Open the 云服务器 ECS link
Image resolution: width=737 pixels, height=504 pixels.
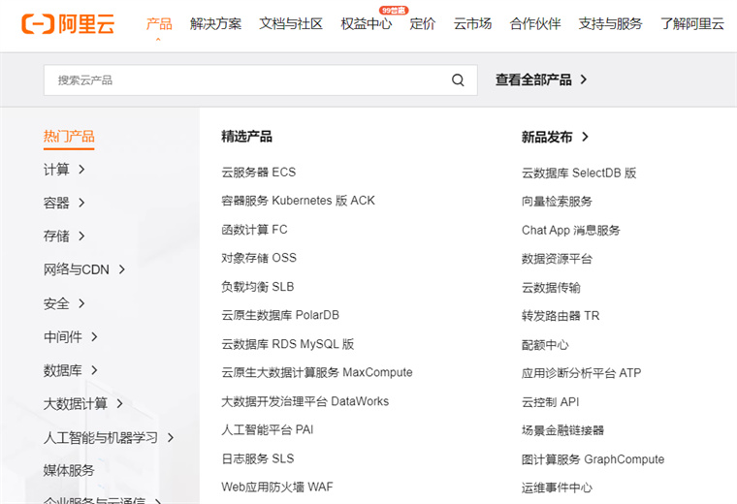tap(258, 173)
